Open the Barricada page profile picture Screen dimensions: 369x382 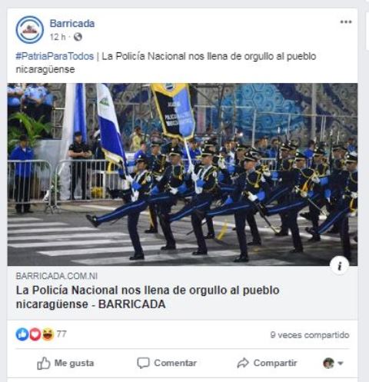pos(30,30)
